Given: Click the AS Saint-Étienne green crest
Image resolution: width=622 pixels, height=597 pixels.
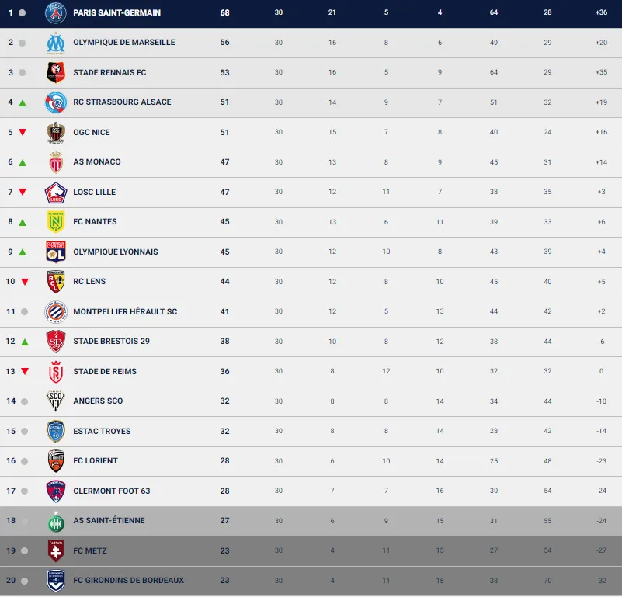Looking at the screenshot, I should coord(55,521).
